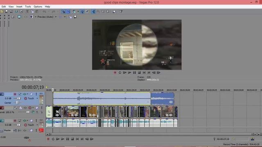The height and width of the screenshot is (147, 262).
Task: Expand automation settings dropdown on video track 2
Action: pyautogui.click(x=33, y=108)
